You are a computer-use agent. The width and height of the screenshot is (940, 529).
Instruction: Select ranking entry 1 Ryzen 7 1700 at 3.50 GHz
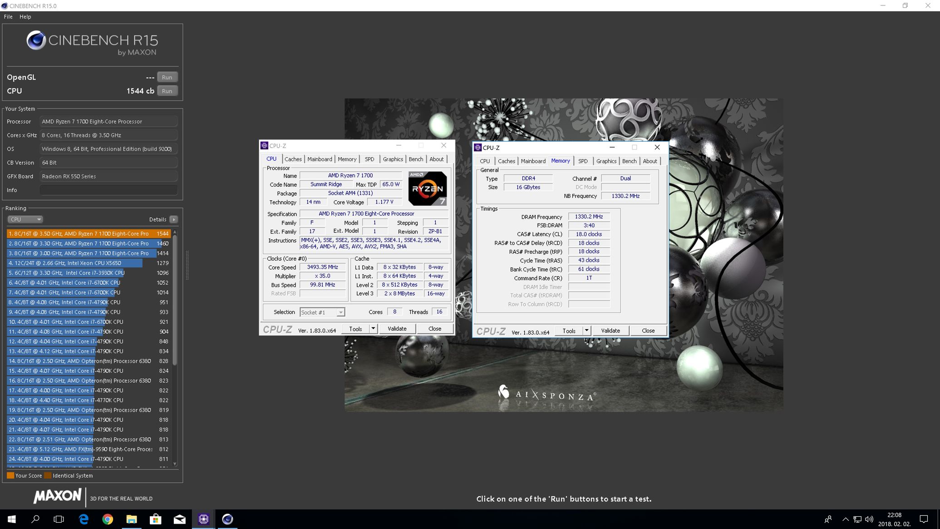[89, 233]
